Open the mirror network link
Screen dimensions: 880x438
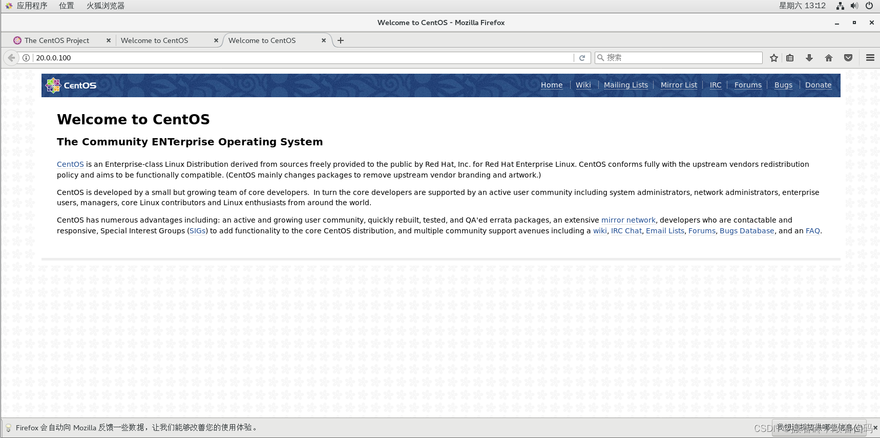pyautogui.click(x=628, y=220)
